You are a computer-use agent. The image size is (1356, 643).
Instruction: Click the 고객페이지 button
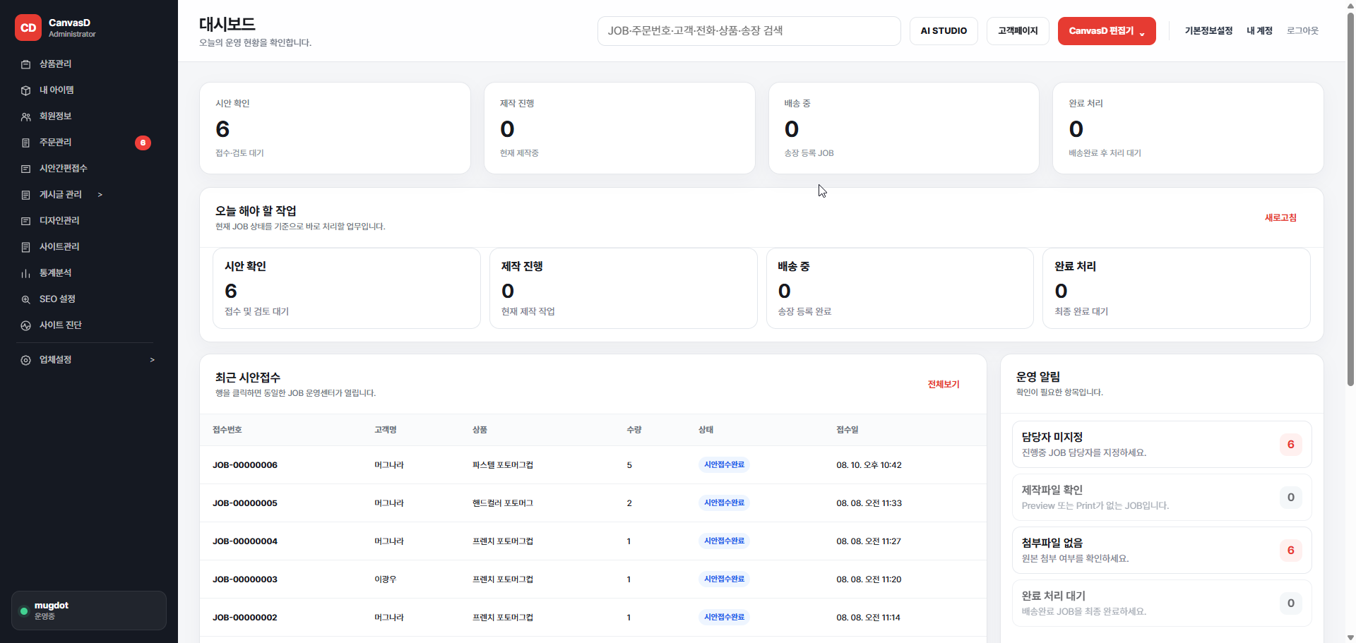(1018, 31)
